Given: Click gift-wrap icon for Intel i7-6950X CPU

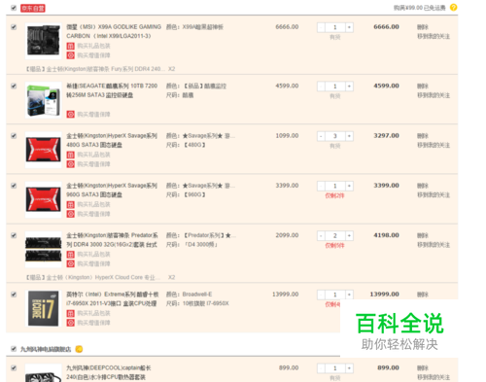Looking at the screenshot, I should [x=71, y=314].
